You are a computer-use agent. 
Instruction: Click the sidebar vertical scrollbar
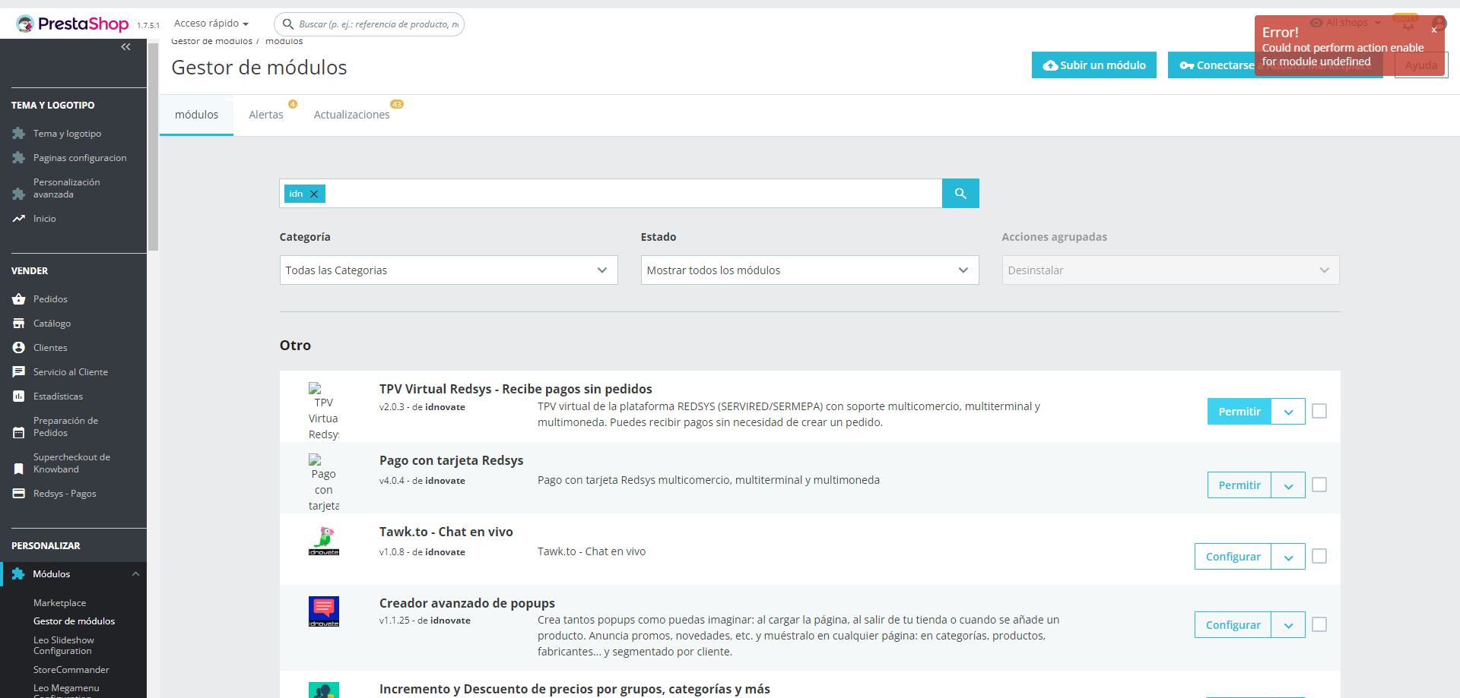(153, 147)
